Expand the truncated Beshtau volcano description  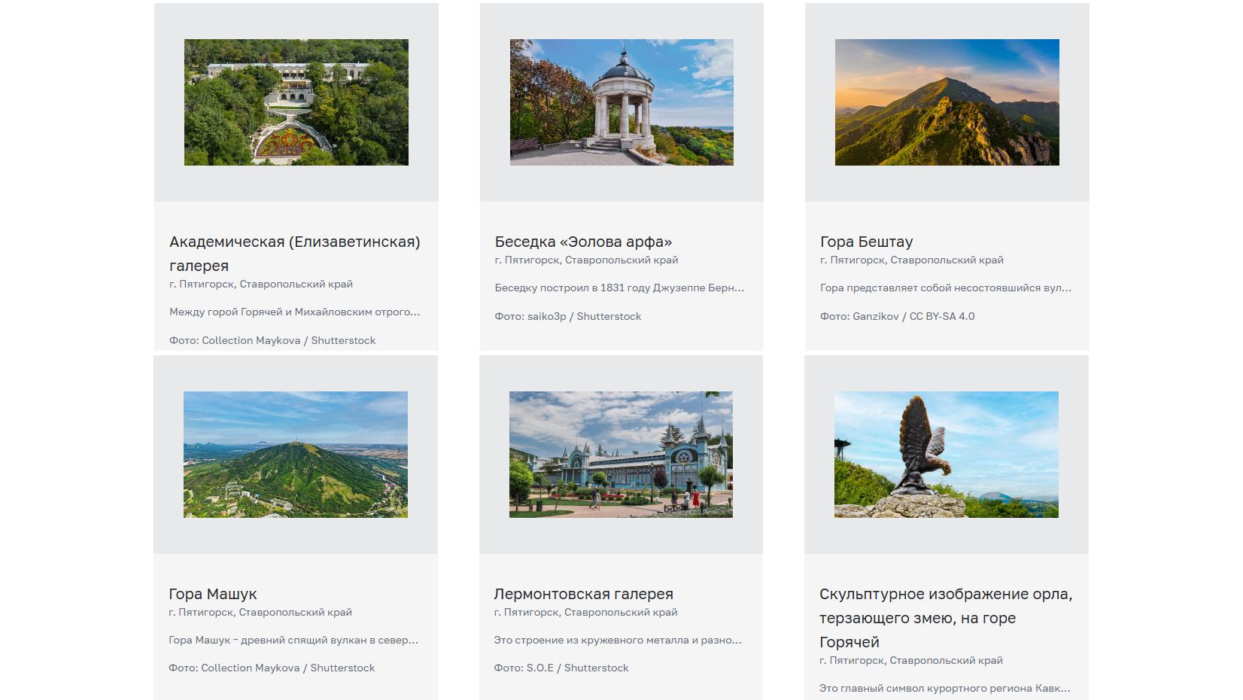coord(947,287)
